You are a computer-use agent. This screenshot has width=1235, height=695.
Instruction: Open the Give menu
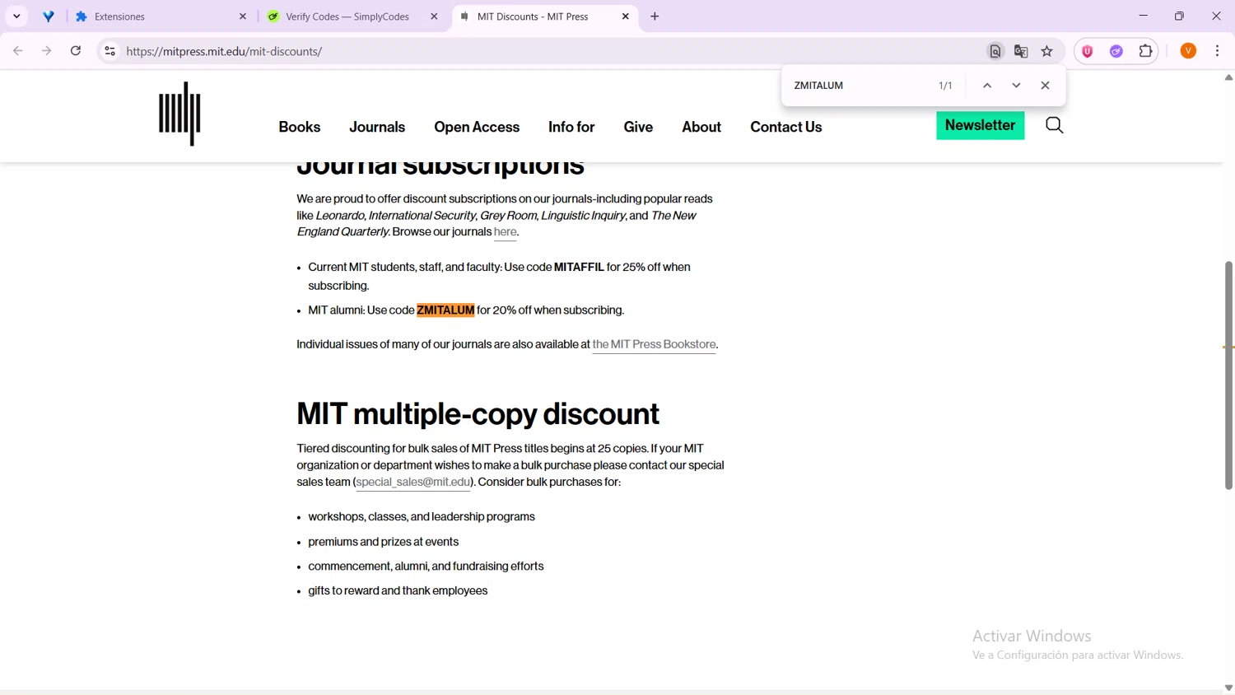tap(638, 127)
